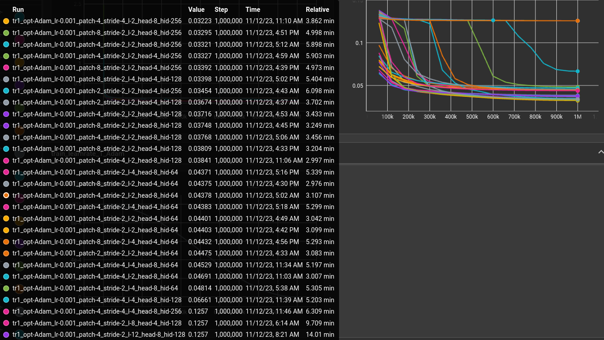This screenshot has width=604, height=340.
Task: Select run name patch-2_stride-2_l-2_head-4_hid-128
Action: [97, 103]
